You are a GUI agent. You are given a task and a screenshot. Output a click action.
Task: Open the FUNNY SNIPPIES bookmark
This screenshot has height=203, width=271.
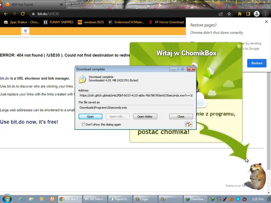tap(58, 22)
